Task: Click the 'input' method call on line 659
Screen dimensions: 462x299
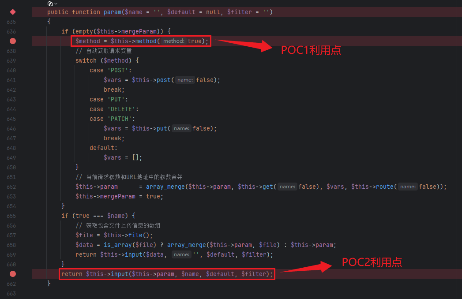Action: click(x=134, y=255)
